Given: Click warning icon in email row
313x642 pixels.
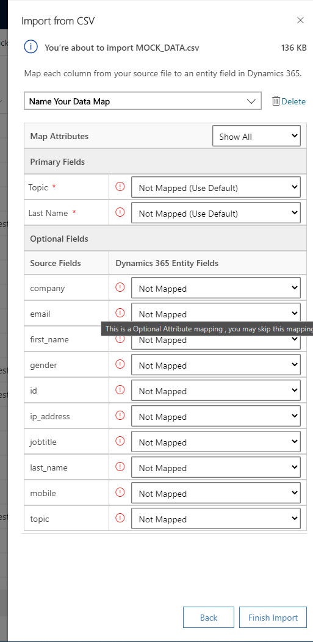Looking at the screenshot, I should pos(120,313).
